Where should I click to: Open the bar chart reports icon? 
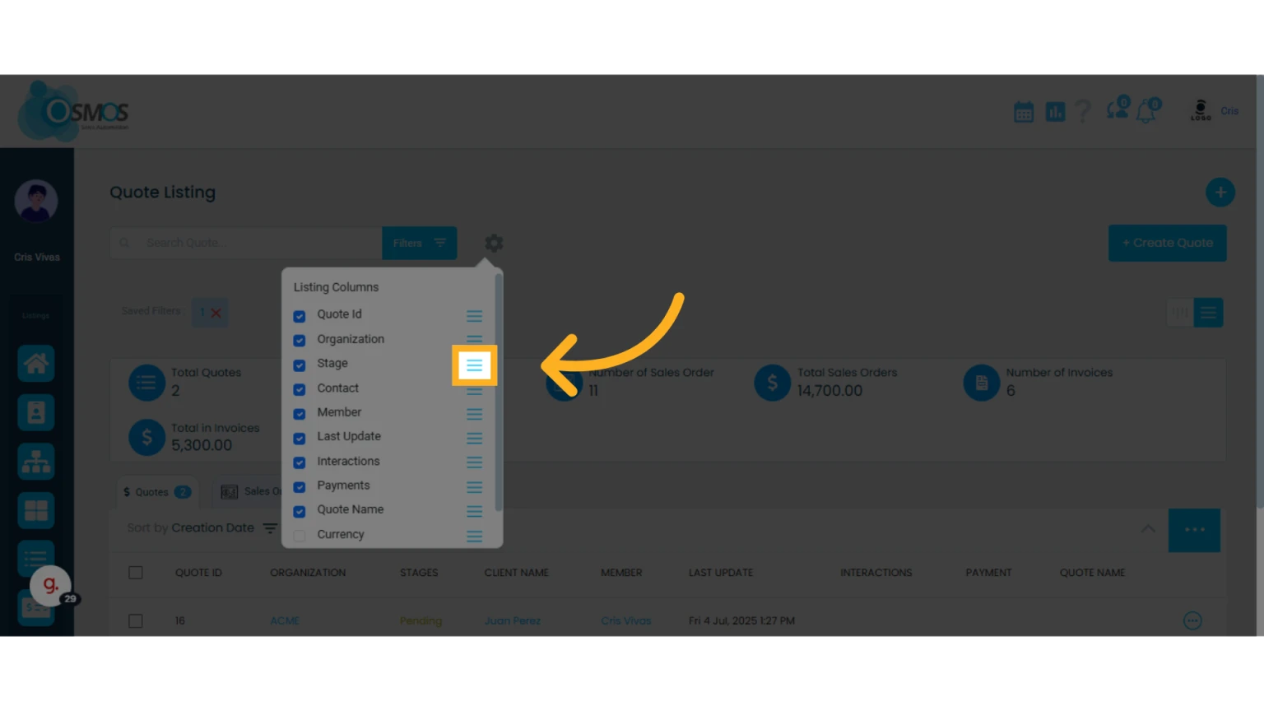click(x=1055, y=112)
